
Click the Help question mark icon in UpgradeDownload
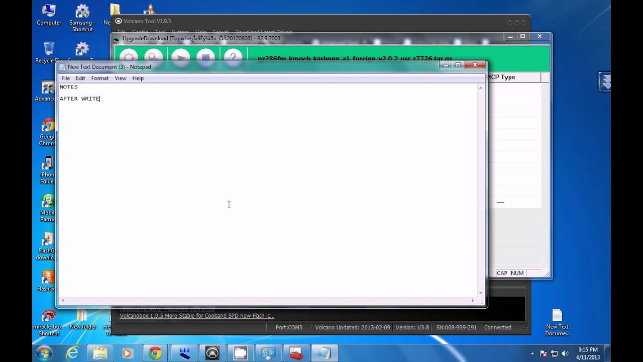pos(233,57)
